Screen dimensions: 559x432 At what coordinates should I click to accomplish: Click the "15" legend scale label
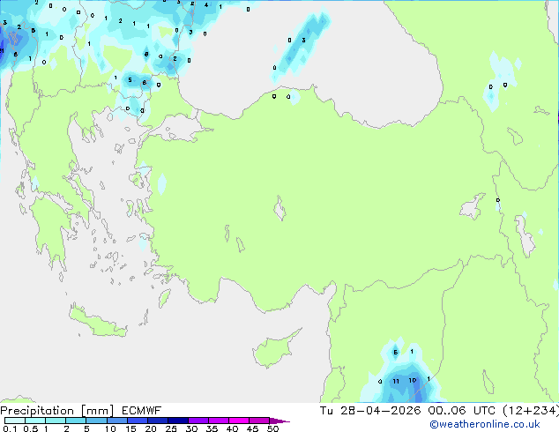(x=130, y=428)
